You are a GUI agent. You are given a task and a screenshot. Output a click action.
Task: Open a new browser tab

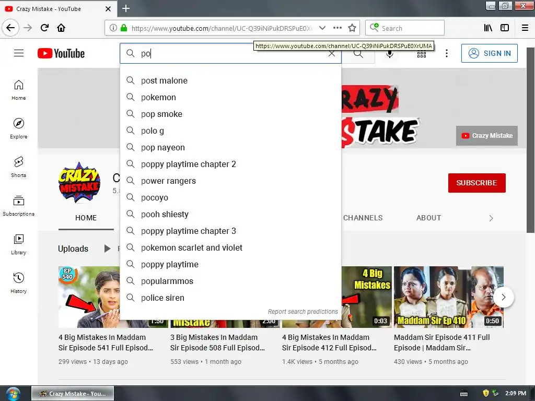[x=125, y=8]
